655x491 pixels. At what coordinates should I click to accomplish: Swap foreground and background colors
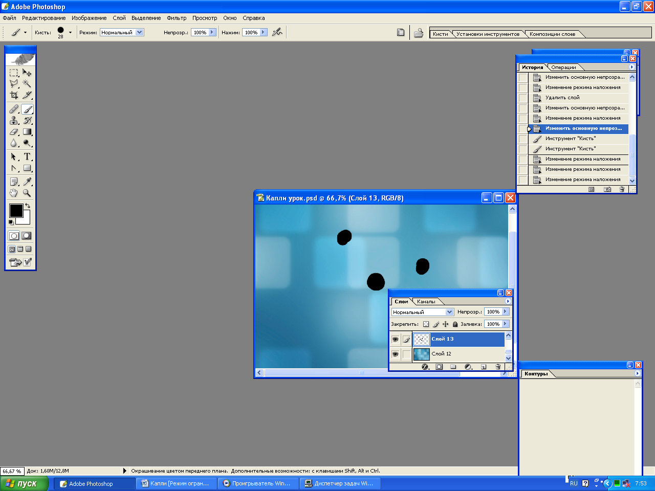click(28, 206)
